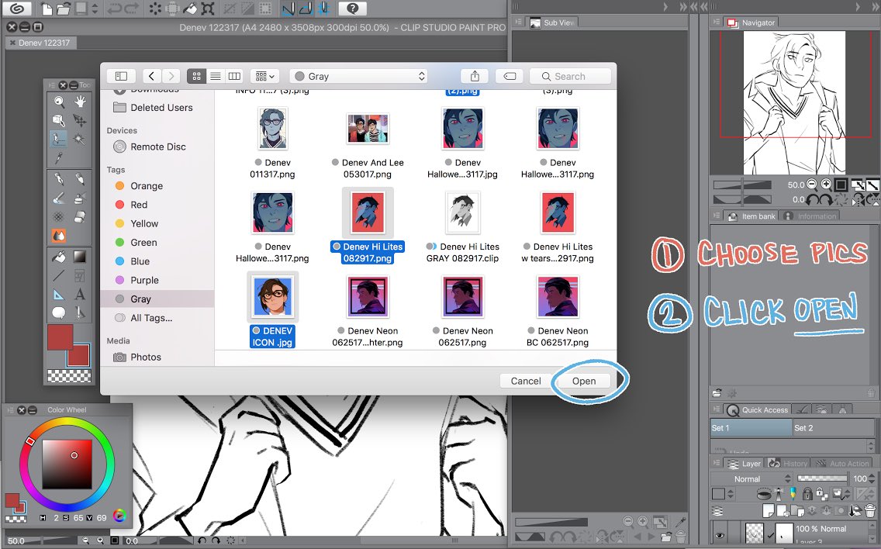The image size is (881, 549).
Task: Click the Edit tags icon in file dialog
Action: pos(510,76)
